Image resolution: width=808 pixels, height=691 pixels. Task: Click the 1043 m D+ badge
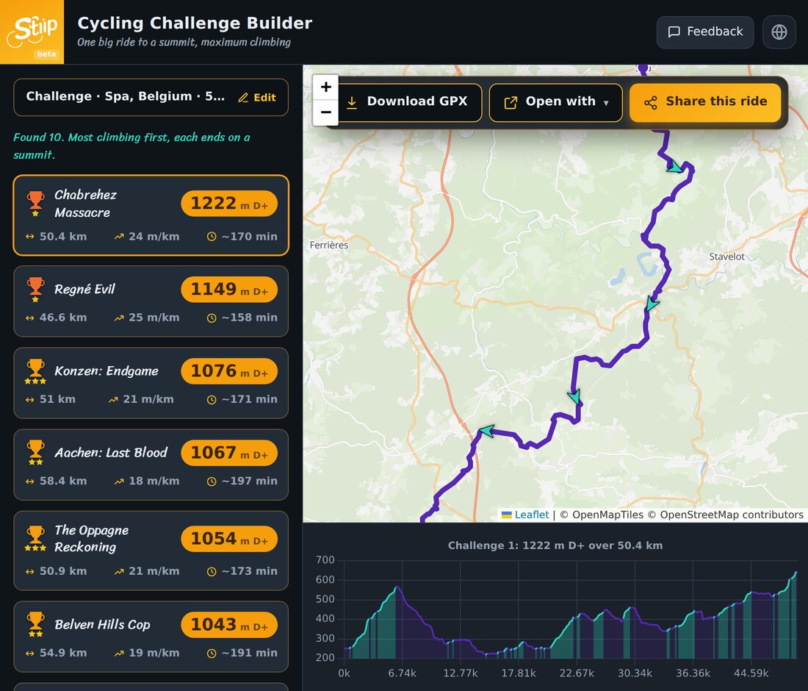pyautogui.click(x=228, y=625)
